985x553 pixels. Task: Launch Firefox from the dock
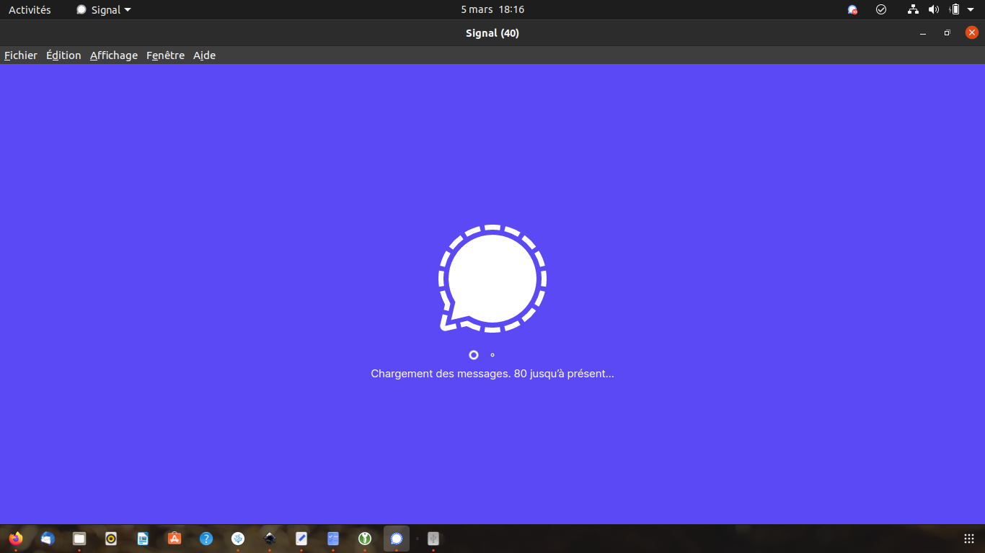(x=16, y=538)
